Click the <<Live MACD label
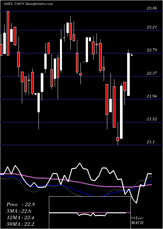 pos(137,220)
